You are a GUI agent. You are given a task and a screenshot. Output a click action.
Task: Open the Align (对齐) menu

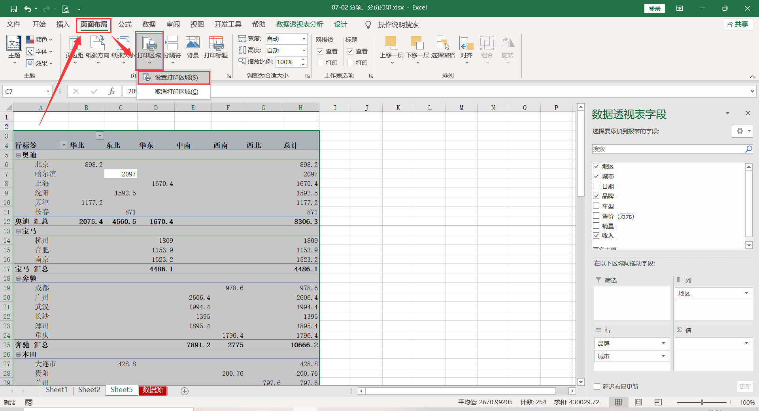pyautogui.click(x=466, y=49)
